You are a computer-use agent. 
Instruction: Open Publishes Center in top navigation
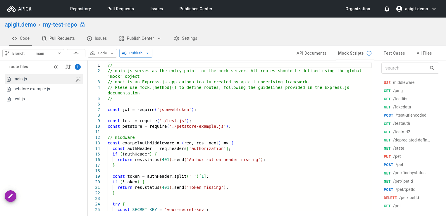point(196,9)
